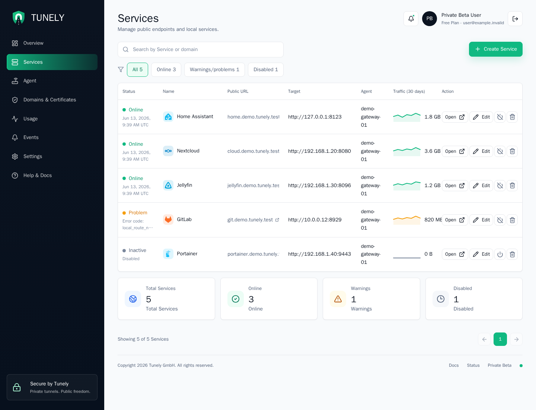Click the Traffic (30 days) column header
This screenshot has height=410, width=536.
[409, 91]
